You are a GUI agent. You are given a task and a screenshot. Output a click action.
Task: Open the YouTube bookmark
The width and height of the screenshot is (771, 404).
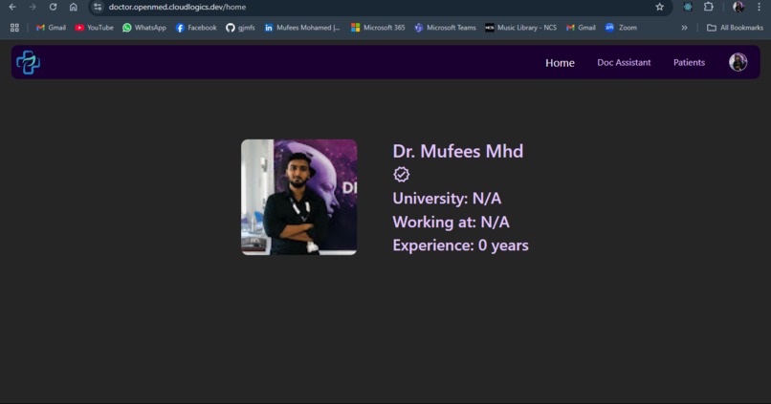[x=94, y=28]
